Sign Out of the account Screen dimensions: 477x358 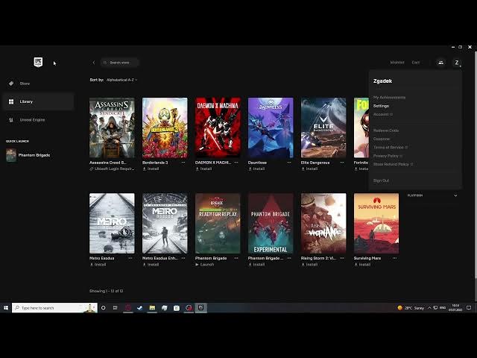[x=381, y=180]
